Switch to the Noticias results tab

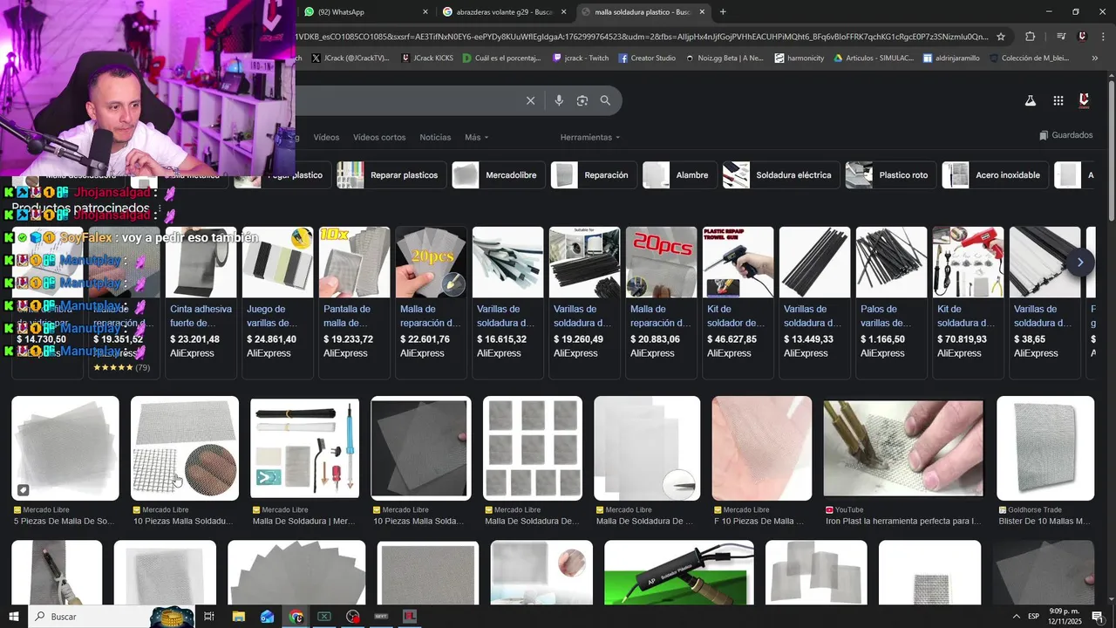(x=435, y=137)
